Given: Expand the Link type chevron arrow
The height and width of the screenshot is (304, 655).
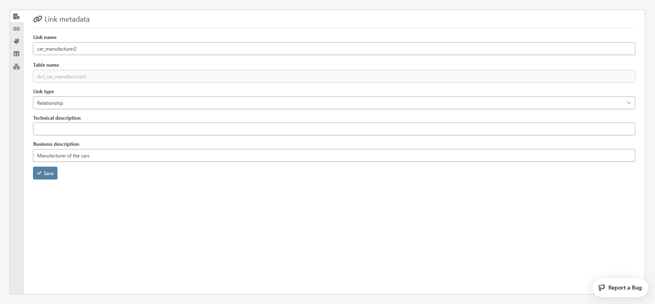Looking at the screenshot, I should click(x=629, y=103).
